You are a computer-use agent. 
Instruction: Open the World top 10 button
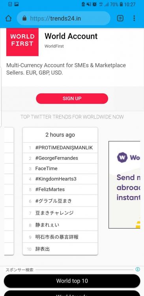point(72,281)
